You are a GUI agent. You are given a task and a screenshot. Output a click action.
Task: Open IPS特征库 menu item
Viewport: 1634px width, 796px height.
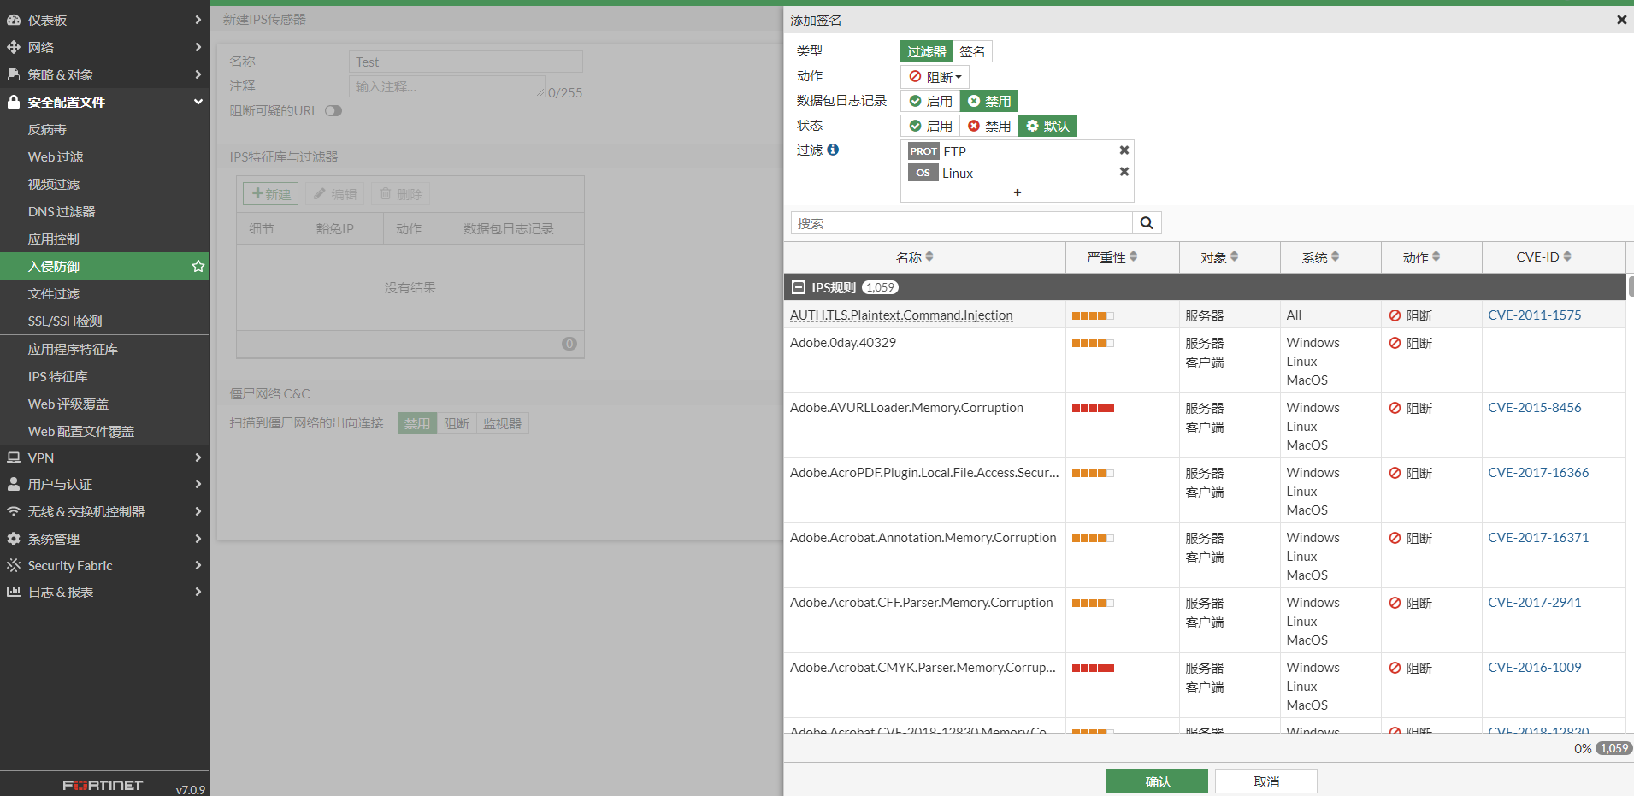coord(58,377)
